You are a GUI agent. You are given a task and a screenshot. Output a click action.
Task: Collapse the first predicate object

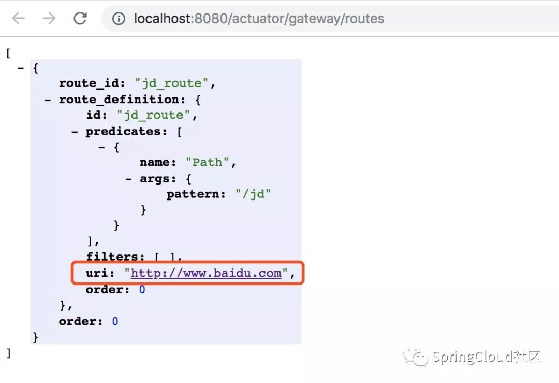(101, 147)
